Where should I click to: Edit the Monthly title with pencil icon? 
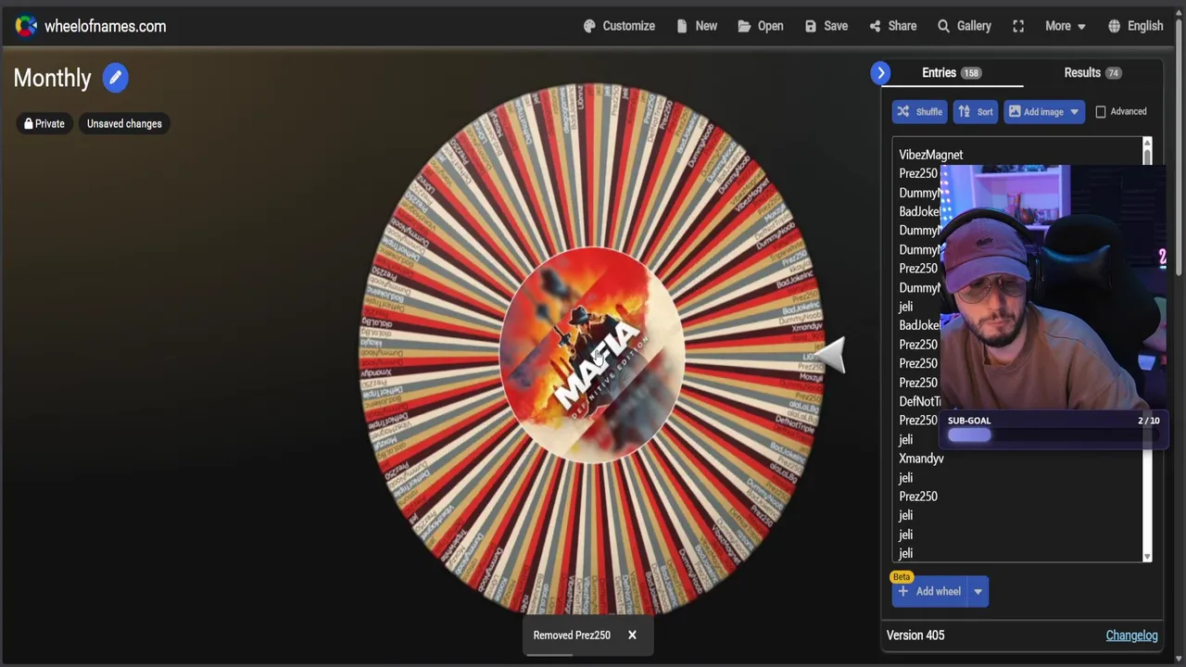115,78
